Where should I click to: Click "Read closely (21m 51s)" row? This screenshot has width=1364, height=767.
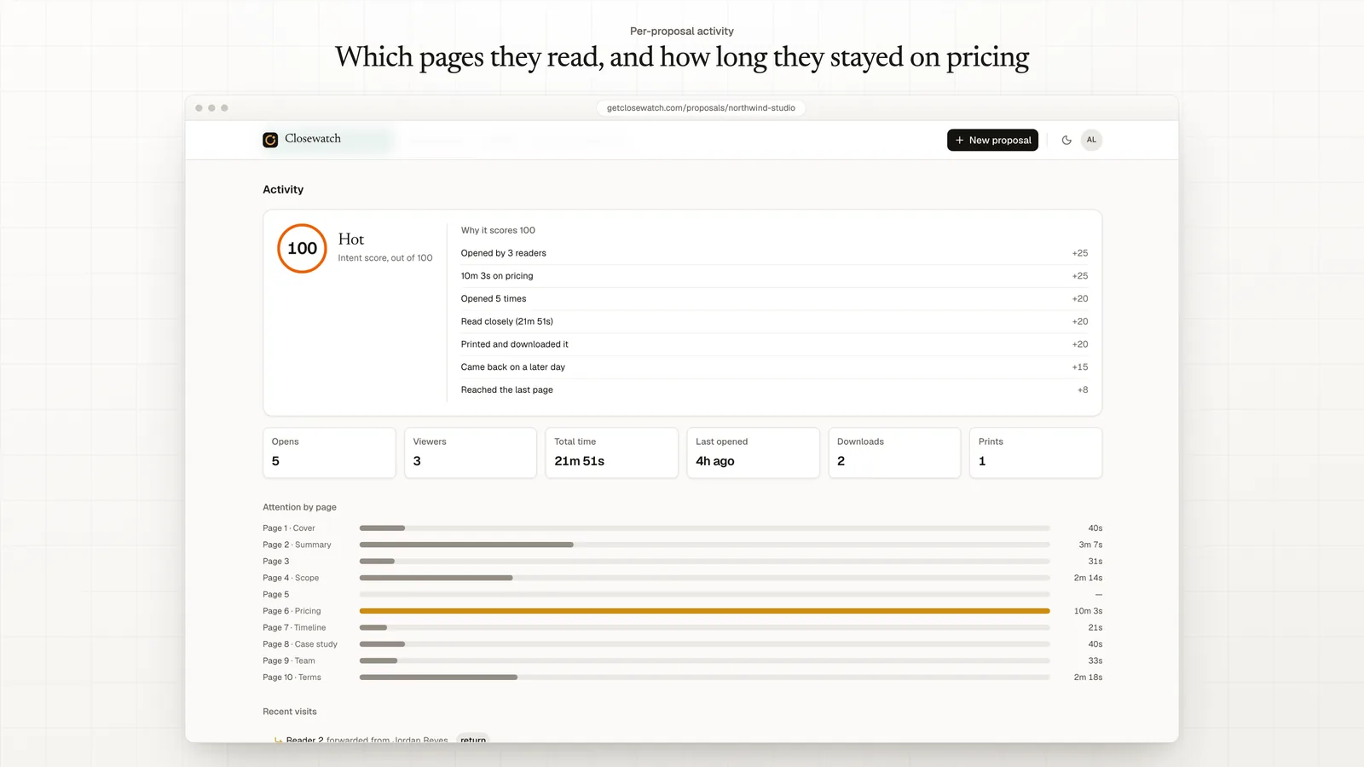(774, 321)
